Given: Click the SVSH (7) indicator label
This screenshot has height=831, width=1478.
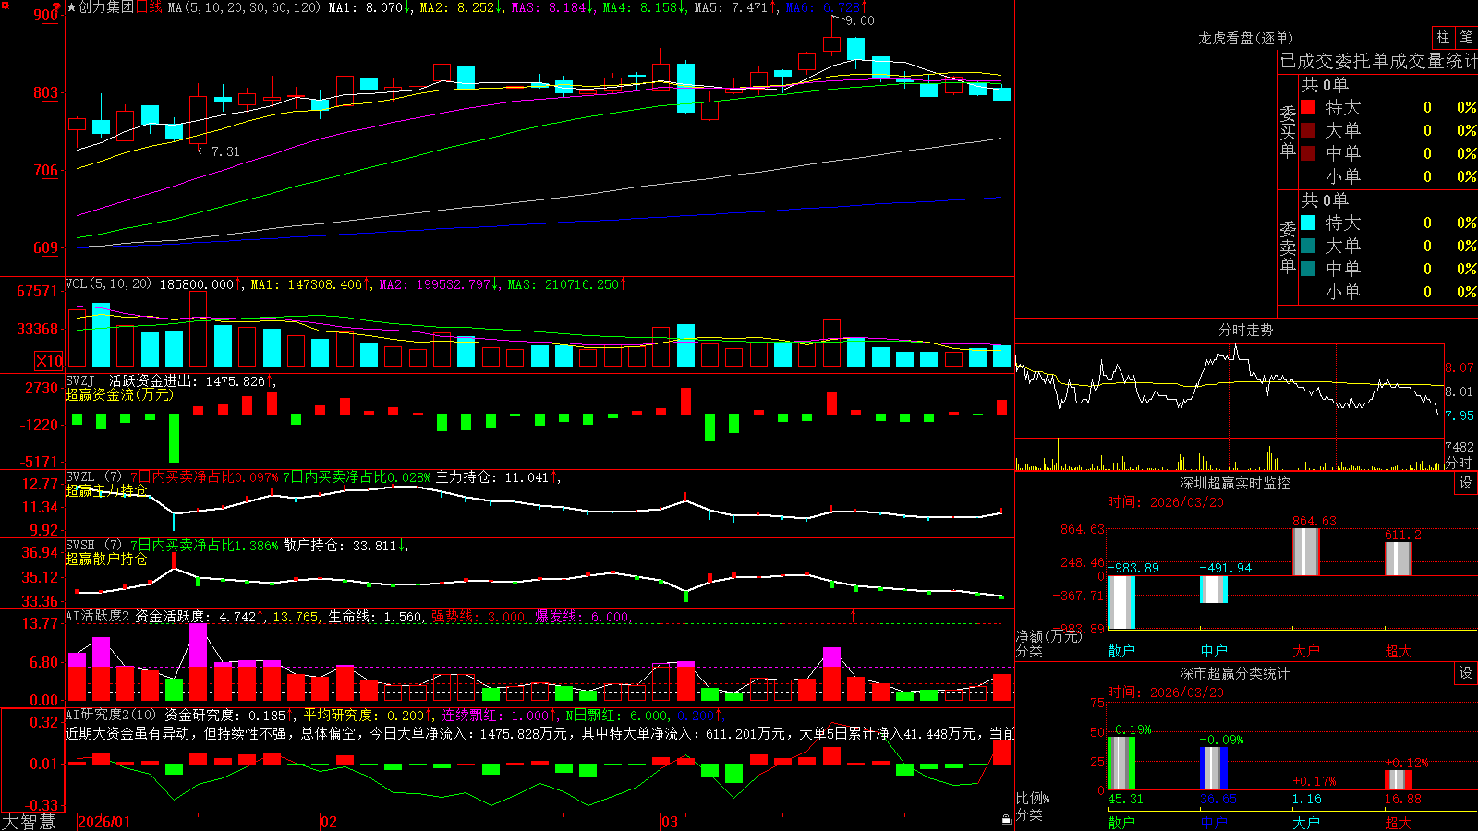Looking at the screenshot, I should click(93, 546).
